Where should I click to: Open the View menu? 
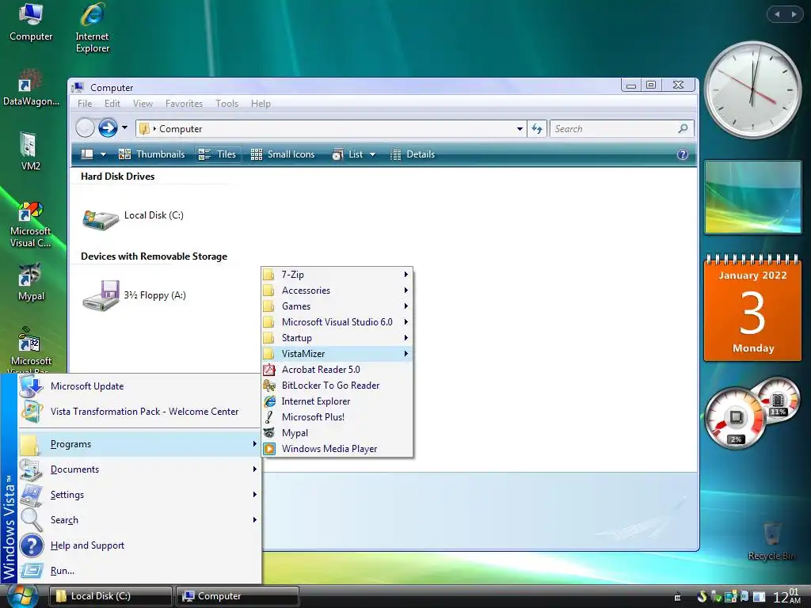tap(143, 104)
